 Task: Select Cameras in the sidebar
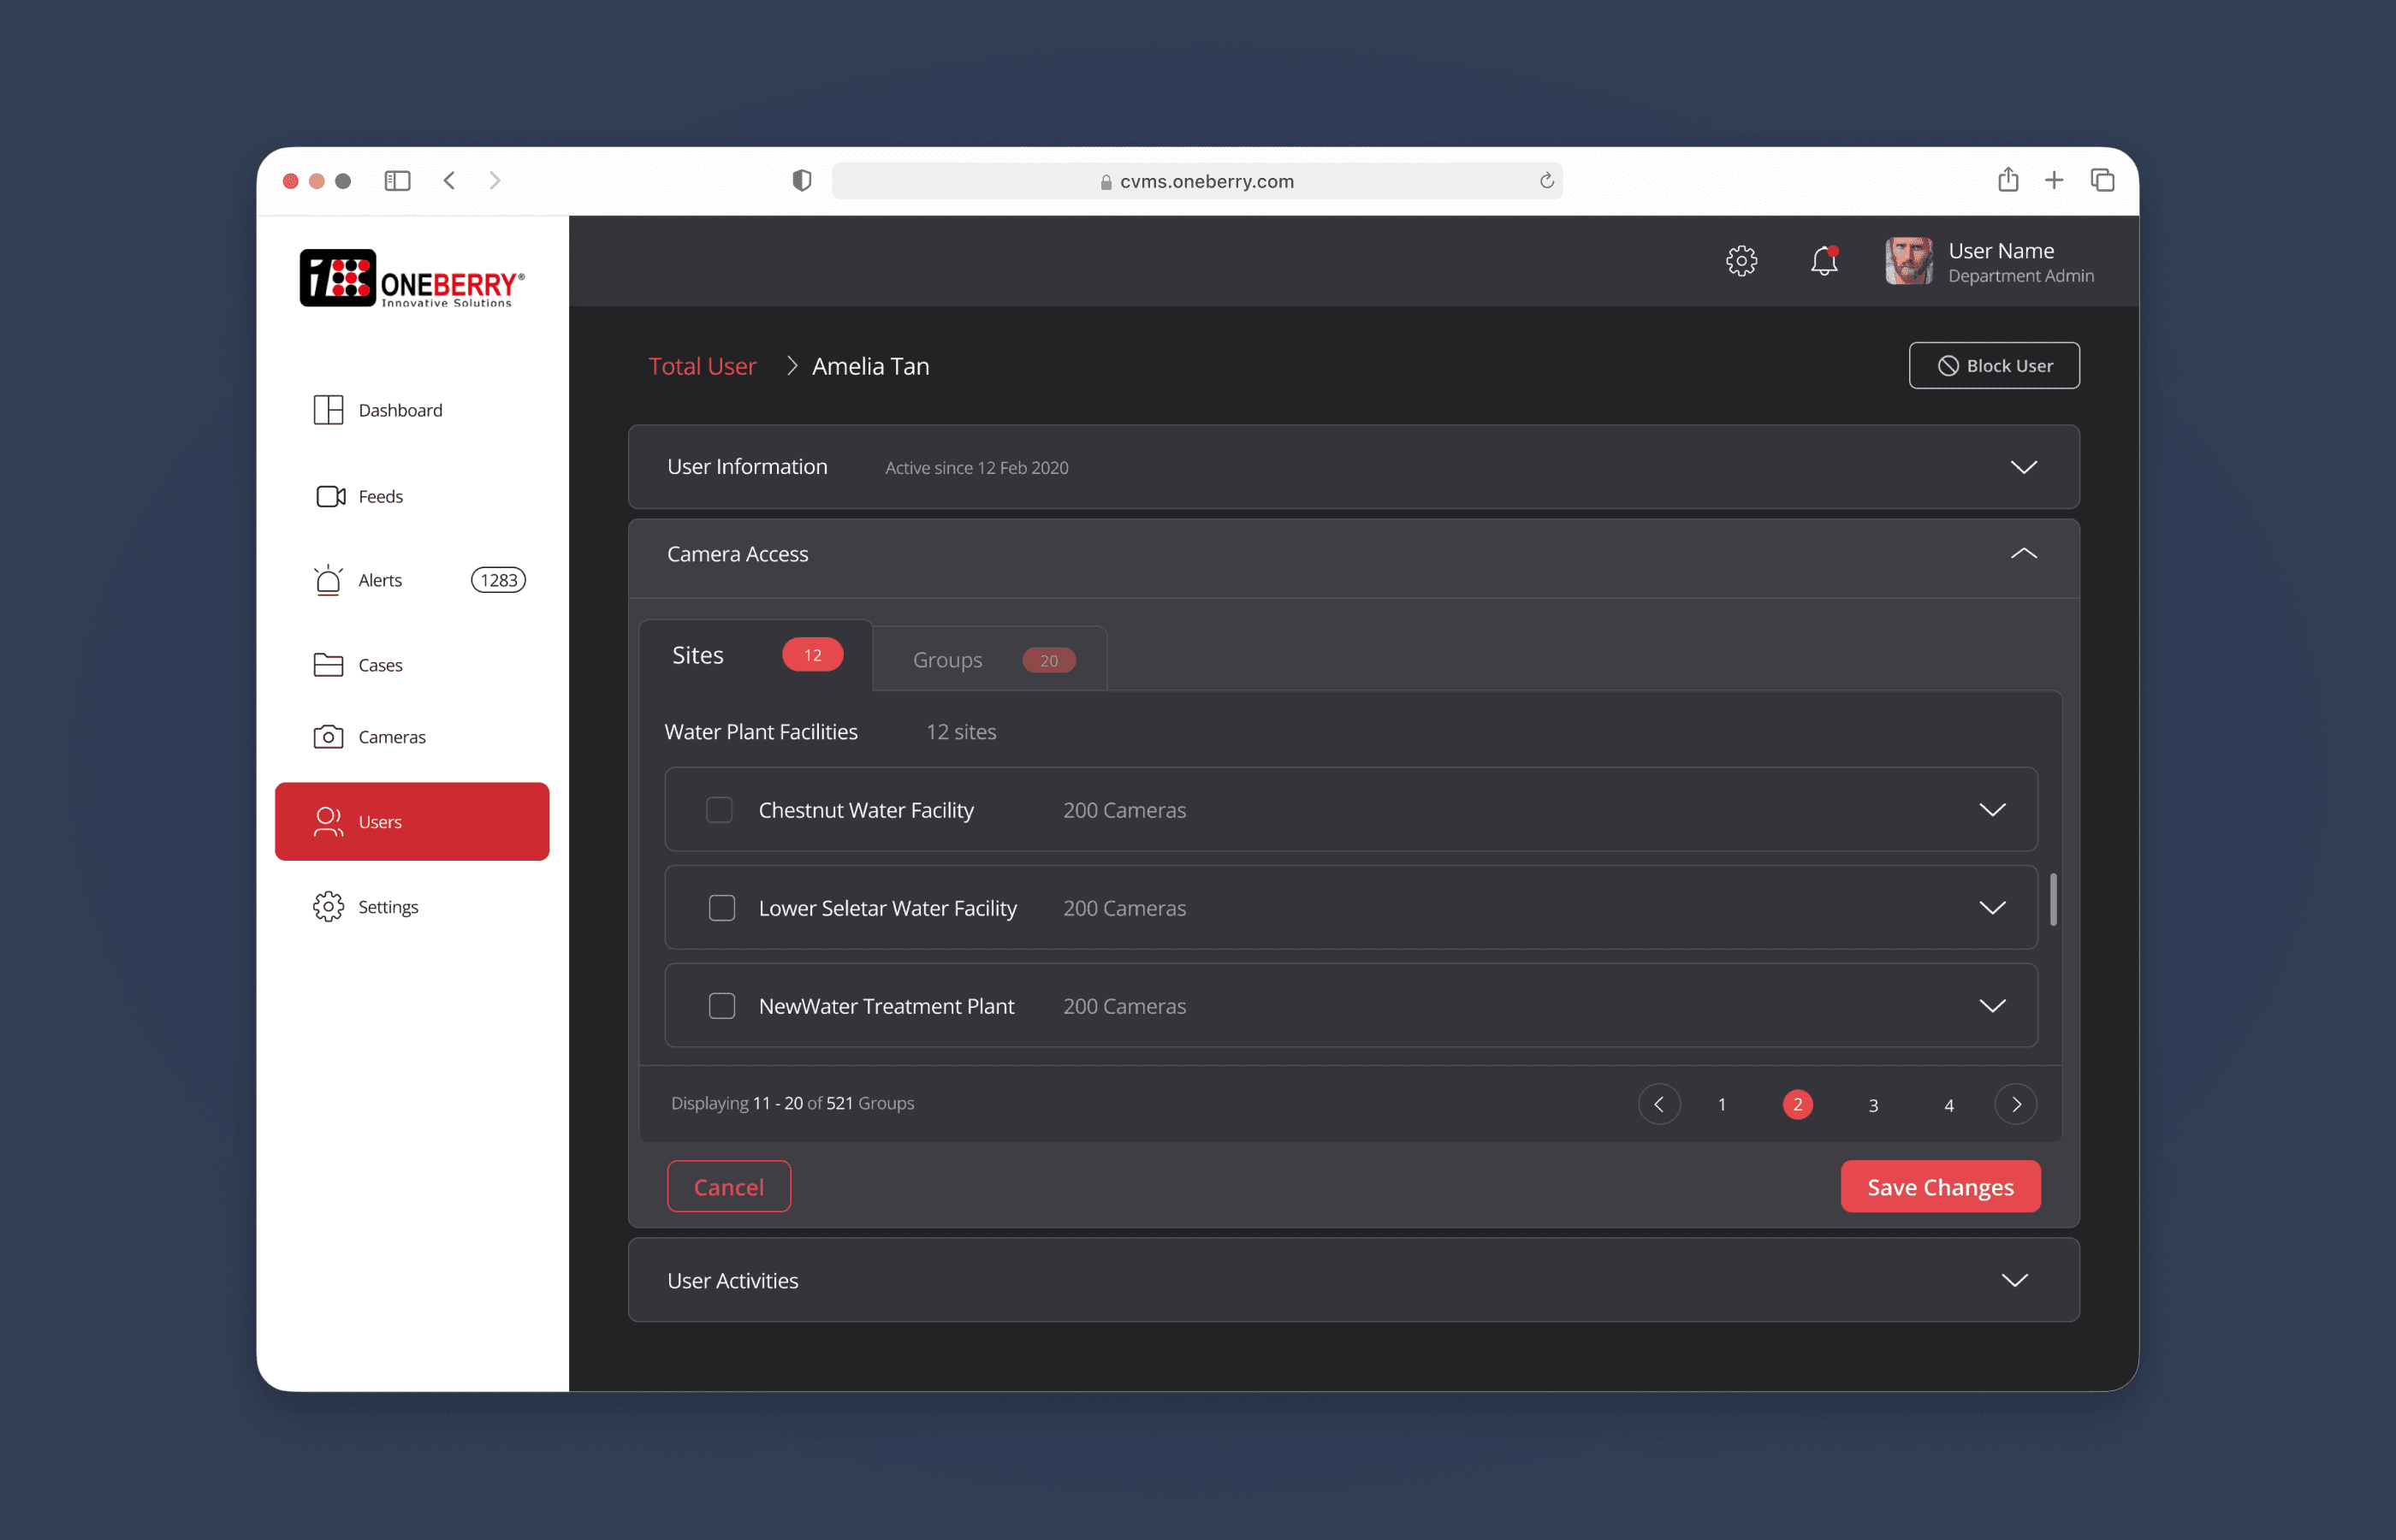[392, 737]
